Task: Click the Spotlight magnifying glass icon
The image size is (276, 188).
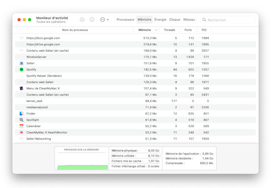Action: pyautogui.click(x=21, y=120)
